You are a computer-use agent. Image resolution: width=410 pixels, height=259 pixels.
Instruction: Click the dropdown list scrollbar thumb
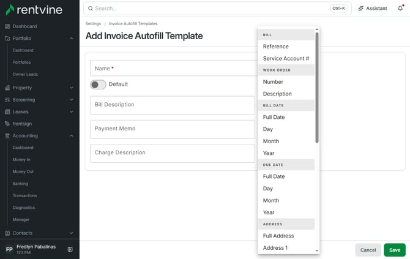click(x=317, y=88)
